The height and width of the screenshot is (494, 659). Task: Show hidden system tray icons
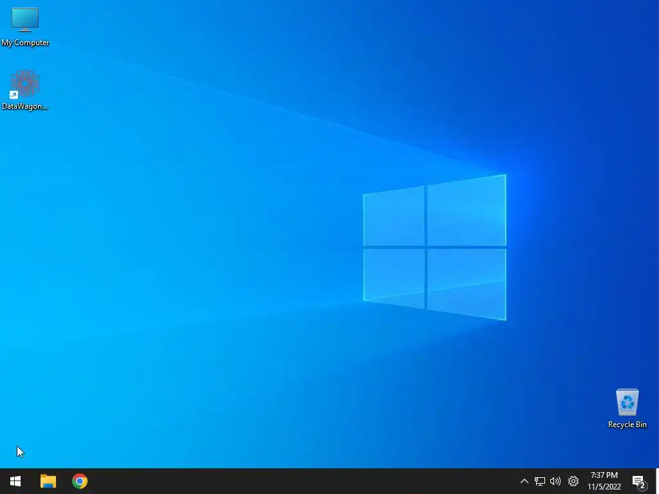point(524,481)
